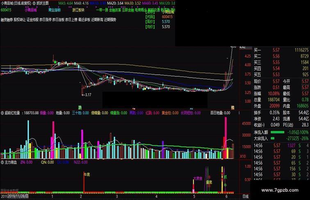Click the 净流入额 green progress bar
The height and width of the screenshot is (200, 310).
pyautogui.click(x=277, y=132)
